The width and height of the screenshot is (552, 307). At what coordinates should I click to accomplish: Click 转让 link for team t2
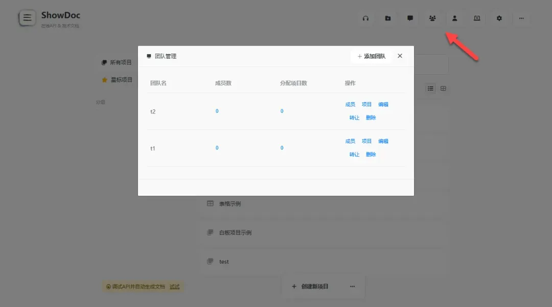(354, 117)
